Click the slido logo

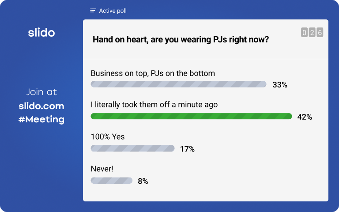(x=41, y=33)
